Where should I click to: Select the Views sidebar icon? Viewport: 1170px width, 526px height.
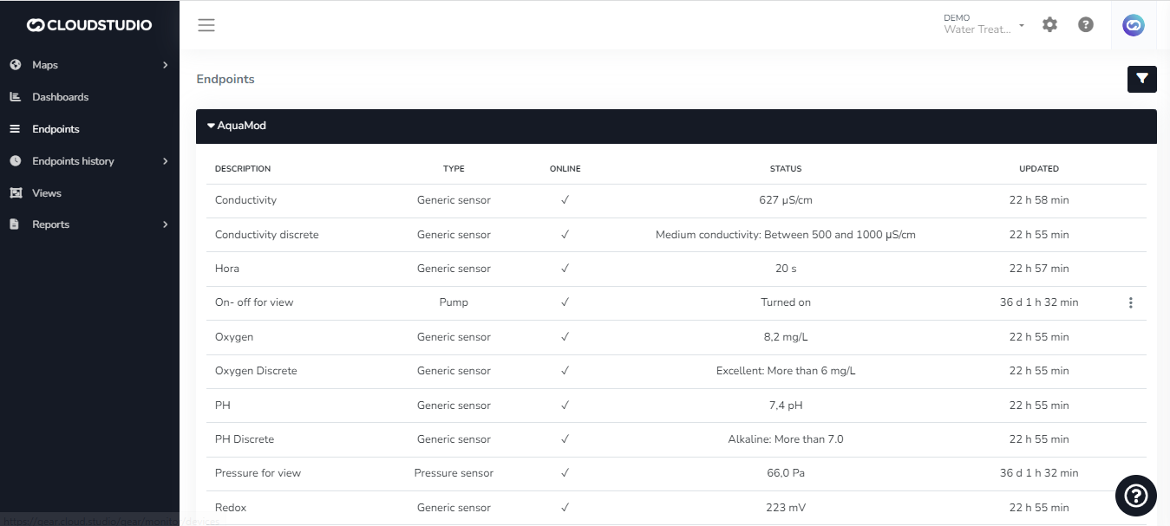(14, 192)
